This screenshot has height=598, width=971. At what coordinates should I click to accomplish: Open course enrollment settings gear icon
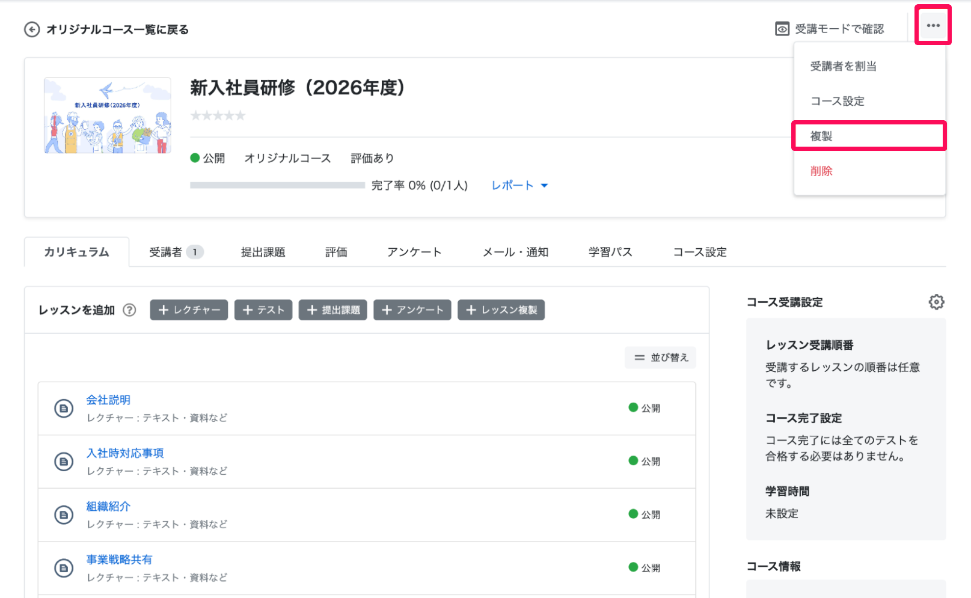(936, 302)
